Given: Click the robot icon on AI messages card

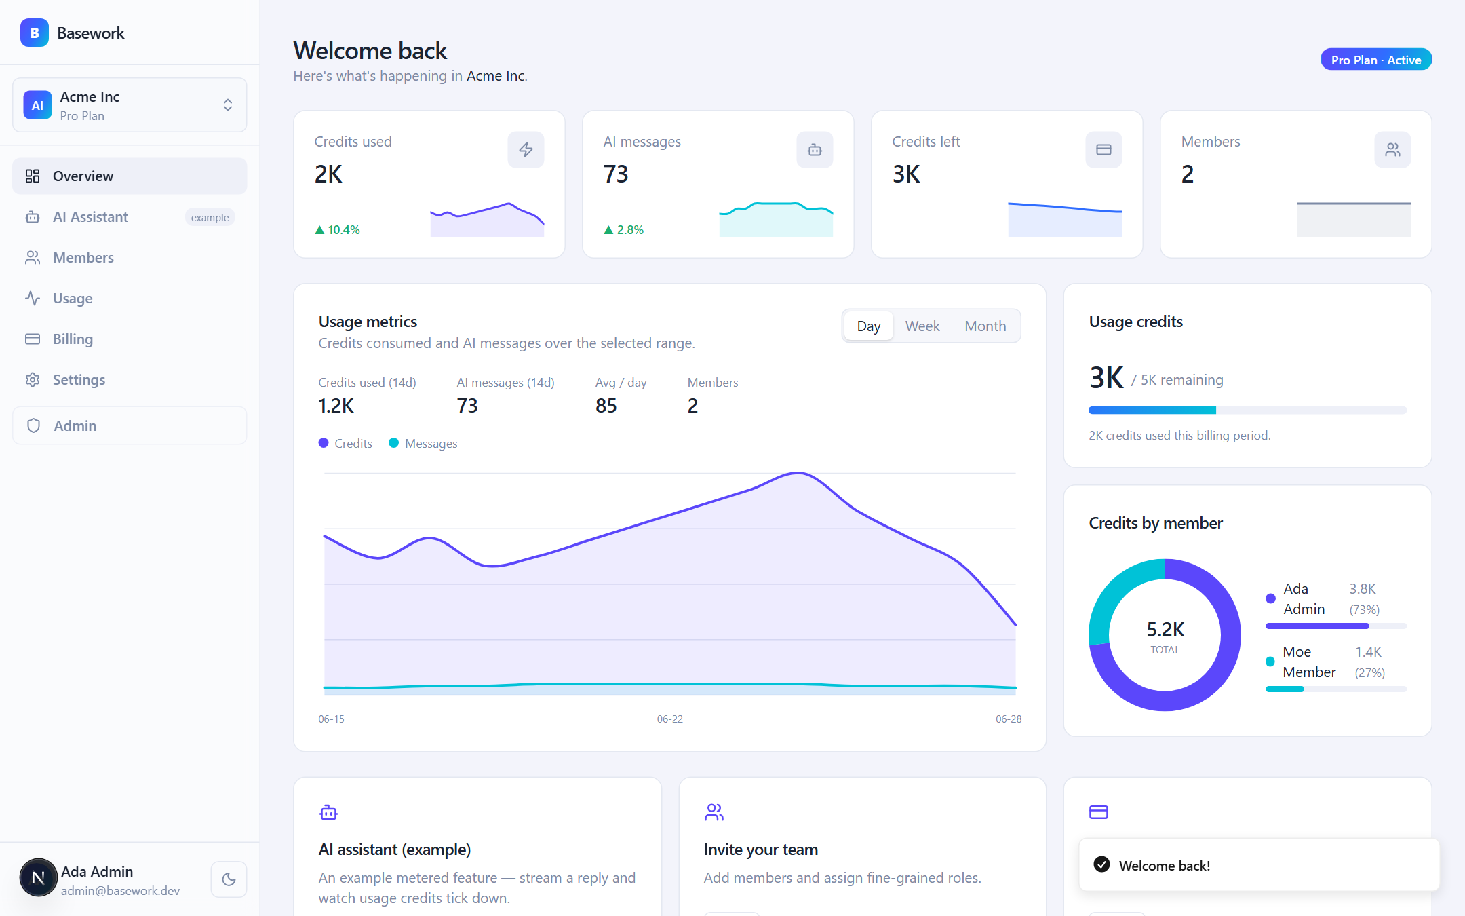Looking at the screenshot, I should (x=815, y=149).
